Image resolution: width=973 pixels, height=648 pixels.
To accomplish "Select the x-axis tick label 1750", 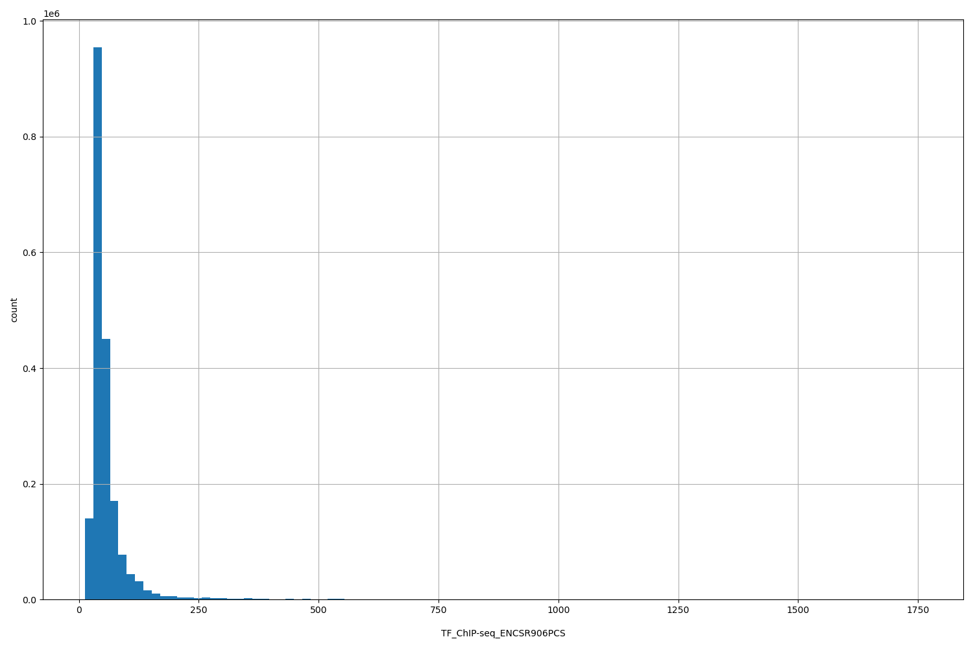I will (917, 610).
